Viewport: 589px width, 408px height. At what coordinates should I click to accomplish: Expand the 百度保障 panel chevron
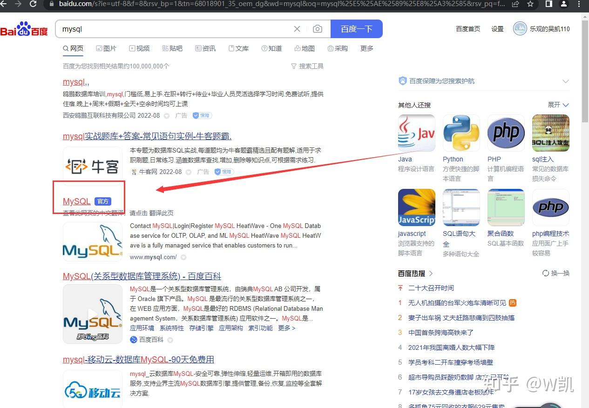coord(566,81)
